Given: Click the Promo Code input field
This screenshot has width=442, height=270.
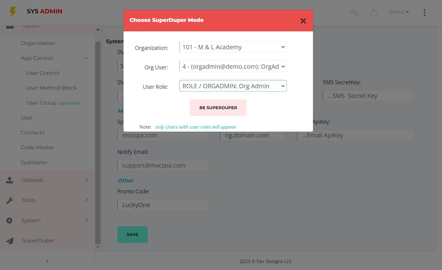Looking at the screenshot, I should point(163,205).
